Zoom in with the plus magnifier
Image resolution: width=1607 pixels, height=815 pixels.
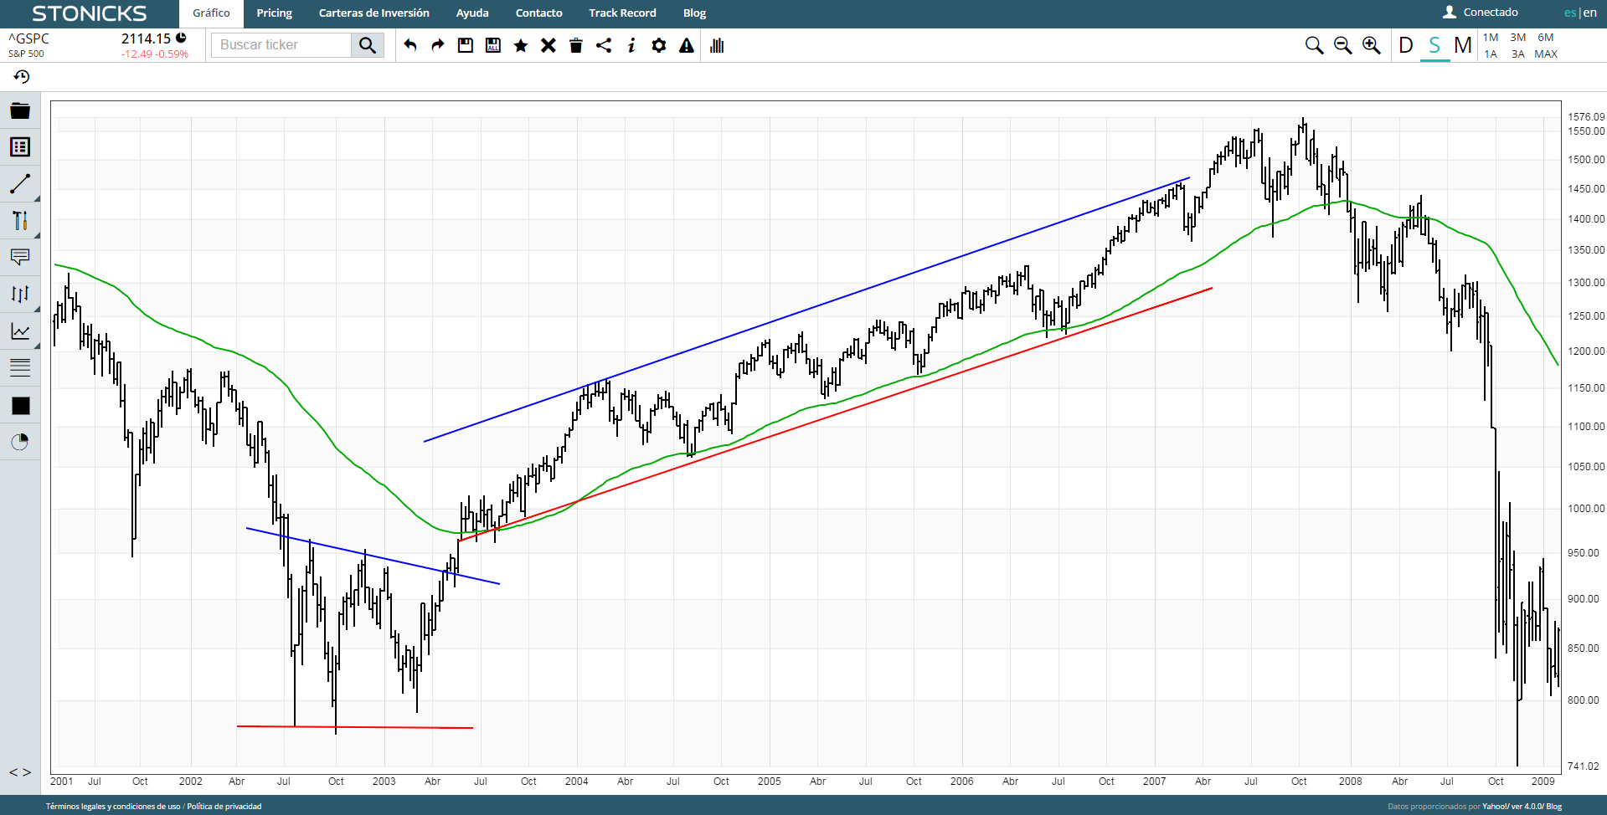click(1372, 45)
